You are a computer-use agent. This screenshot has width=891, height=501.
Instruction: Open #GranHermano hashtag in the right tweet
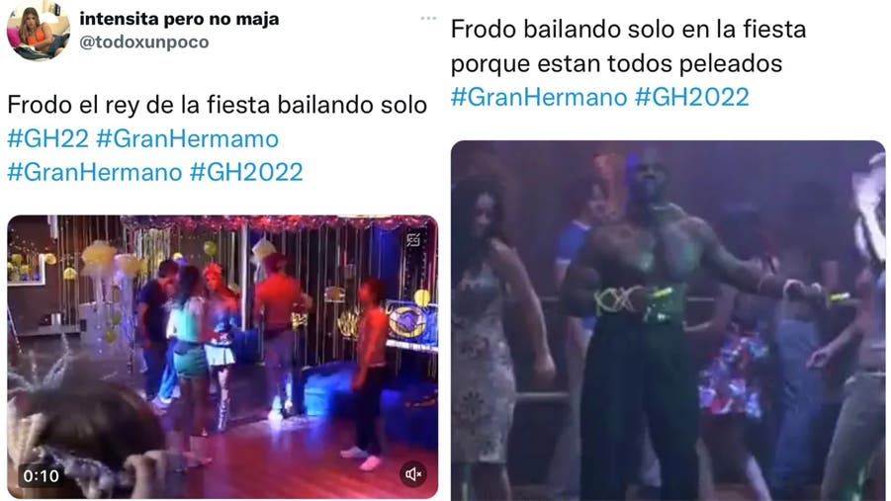[539, 97]
